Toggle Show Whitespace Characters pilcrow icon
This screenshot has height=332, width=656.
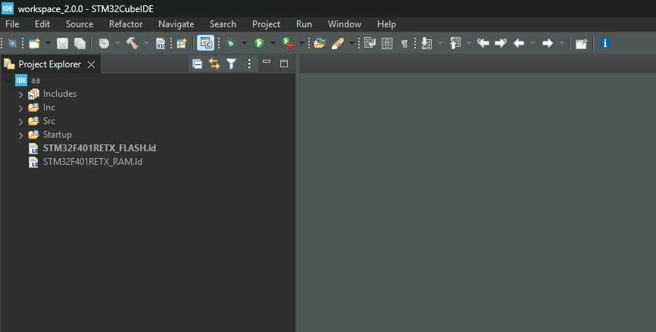405,43
